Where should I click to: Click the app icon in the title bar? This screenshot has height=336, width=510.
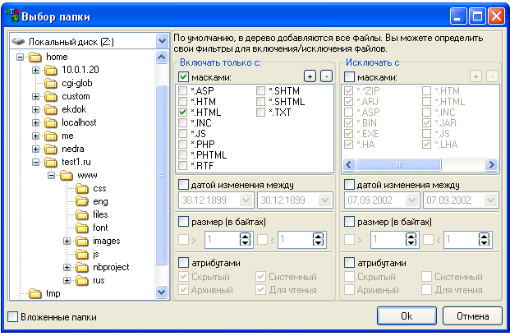click(12, 16)
